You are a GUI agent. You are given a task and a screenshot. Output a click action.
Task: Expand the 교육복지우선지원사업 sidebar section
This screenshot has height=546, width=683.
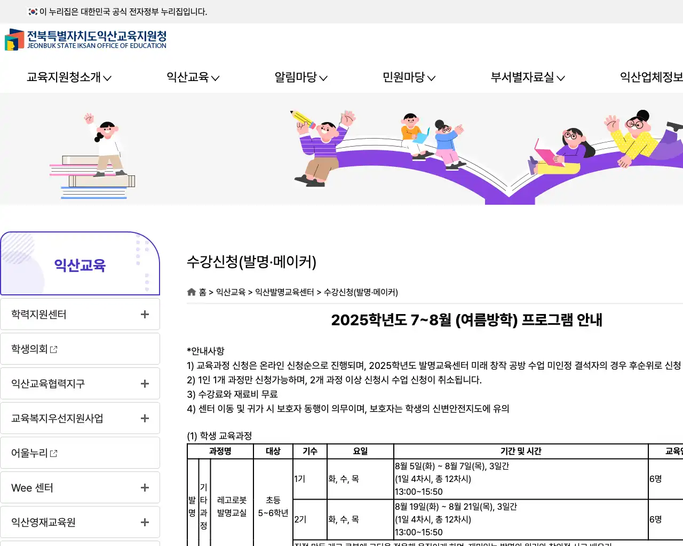144,418
